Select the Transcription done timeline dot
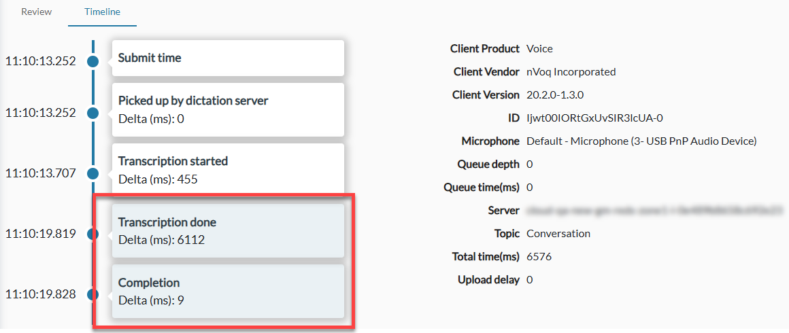This screenshot has height=333, width=789. point(93,234)
